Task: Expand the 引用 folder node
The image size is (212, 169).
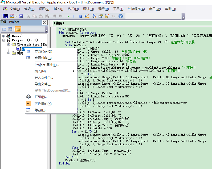Action: pyautogui.click(x=9, y=53)
